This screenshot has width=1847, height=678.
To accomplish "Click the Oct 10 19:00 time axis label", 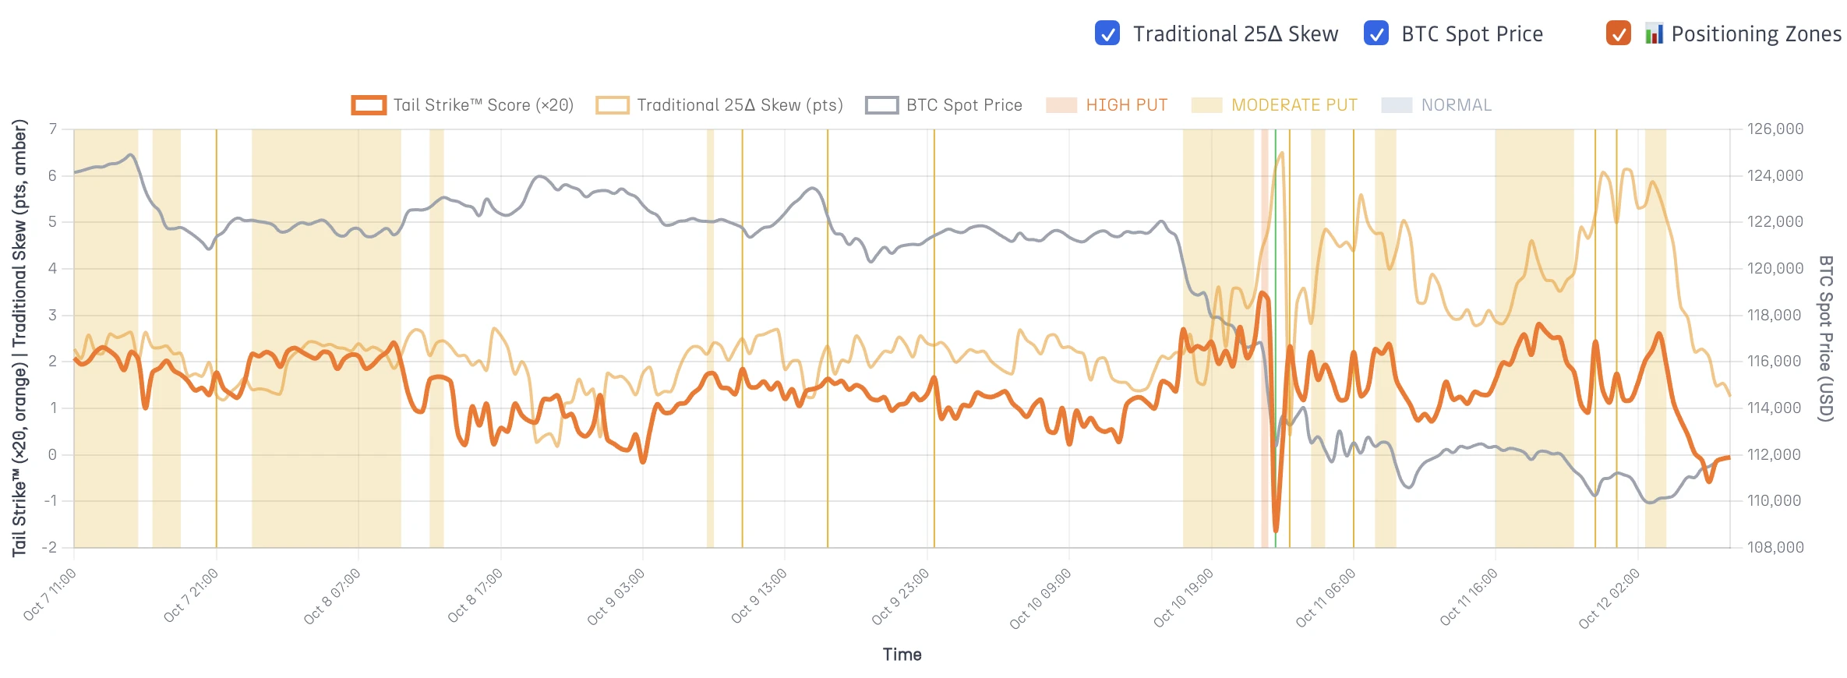I will pos(1184,599).
